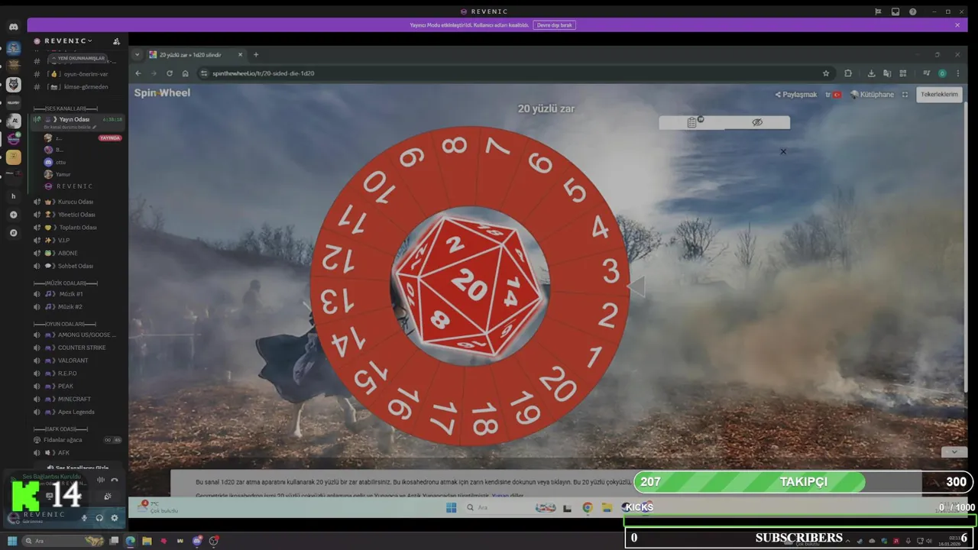This screenshot has height=550, width=978.
Task: Reload the spinthewheel page
Action: click(169, 73)
